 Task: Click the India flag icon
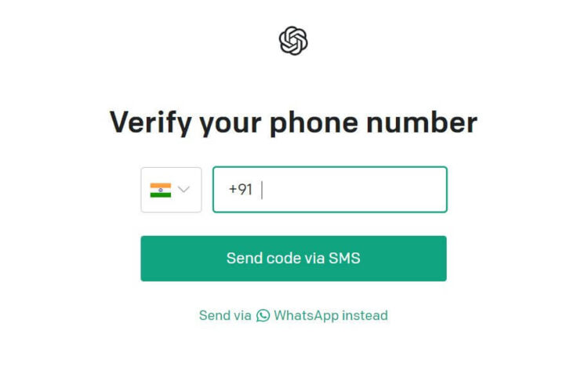(161, 190)
